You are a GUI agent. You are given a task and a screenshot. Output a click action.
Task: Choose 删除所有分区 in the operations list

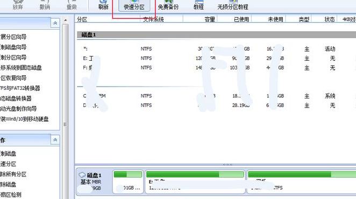pos(13,174)
